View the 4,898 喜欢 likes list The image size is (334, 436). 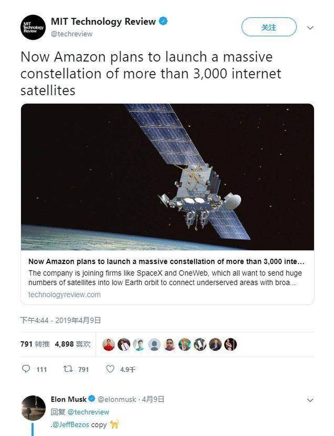click(x=73, y=344)
